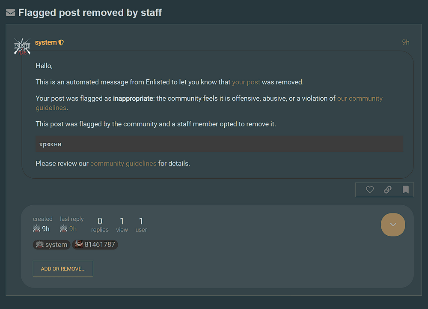This screenshot has height=309, width=428.
Task: Open 'our community guidelines' link in second paragraph
Action: 360,98
